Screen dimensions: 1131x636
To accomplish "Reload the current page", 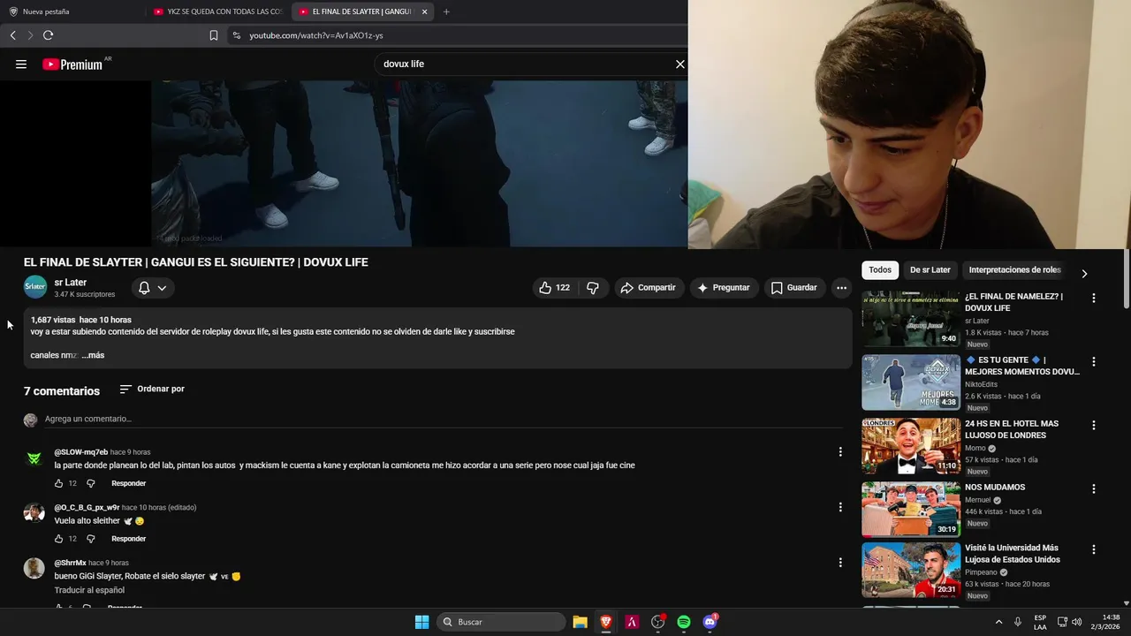I will click(x=48, y=35).
